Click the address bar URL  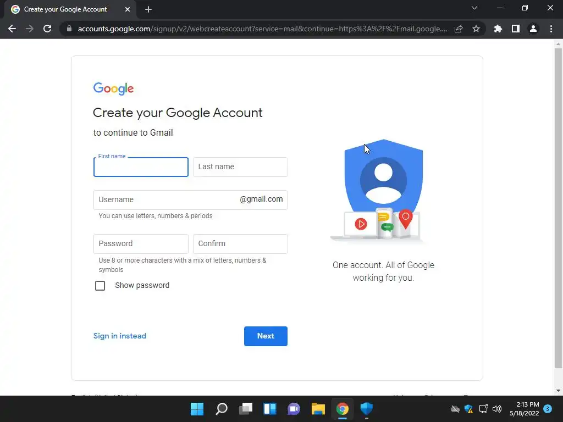262,29
